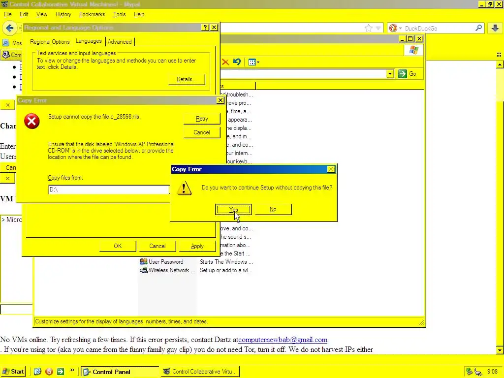Image resolution: width=504 pixels, height=378 pixels.
Task: Click Yes to continue Setup without copying
Action: pyautogui.click(x=233, y=209)
